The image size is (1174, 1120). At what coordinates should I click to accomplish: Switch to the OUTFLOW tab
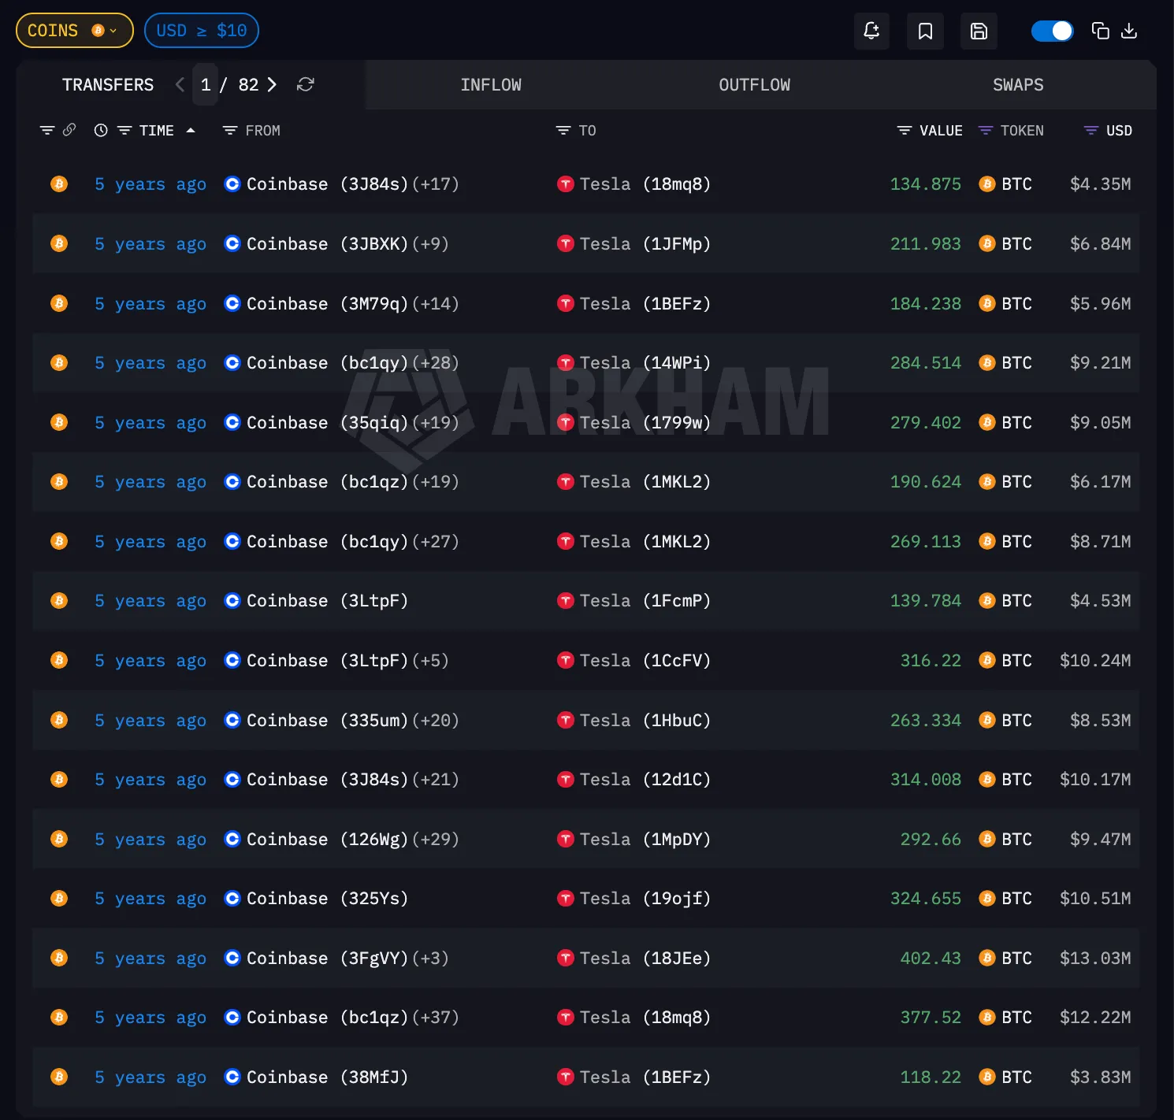coord(754,84)
